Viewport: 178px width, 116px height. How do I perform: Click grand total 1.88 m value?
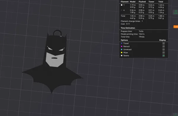click(161, 16)
